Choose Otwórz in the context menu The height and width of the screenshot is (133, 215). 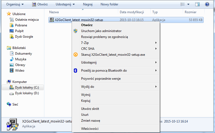click(x=87, y=25)
